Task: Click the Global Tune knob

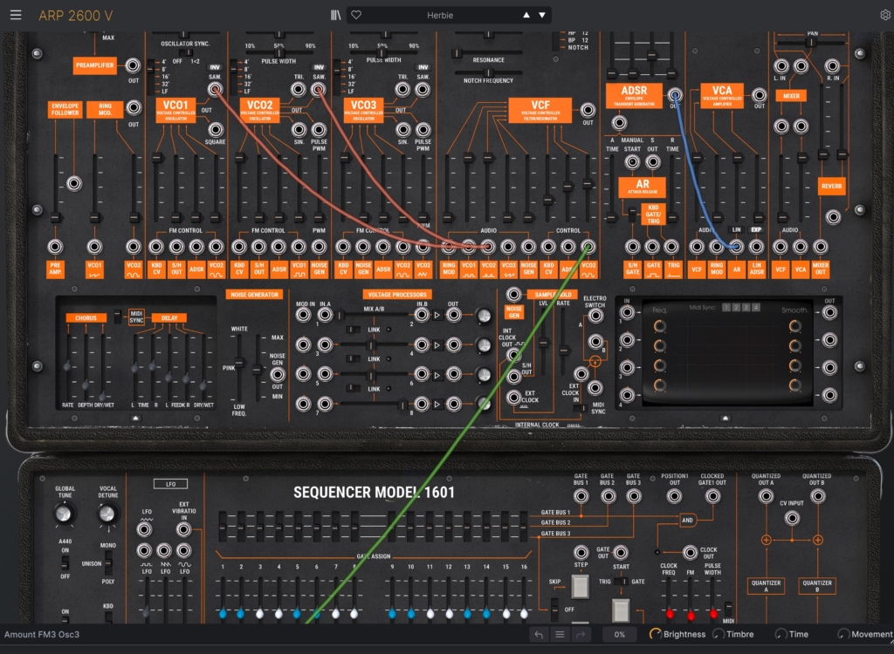Action: pos(65,514)
